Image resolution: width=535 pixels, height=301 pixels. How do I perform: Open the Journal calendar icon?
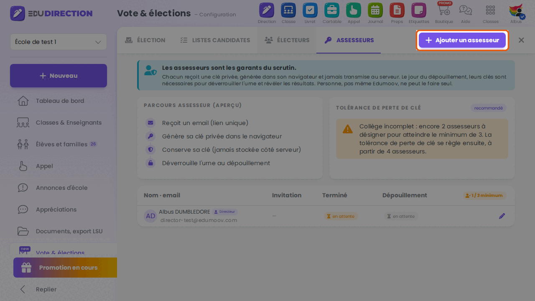click(375, 10)
